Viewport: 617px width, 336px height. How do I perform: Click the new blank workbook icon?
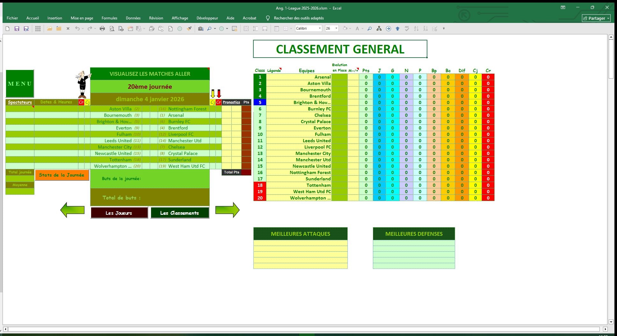pos(8,29)
